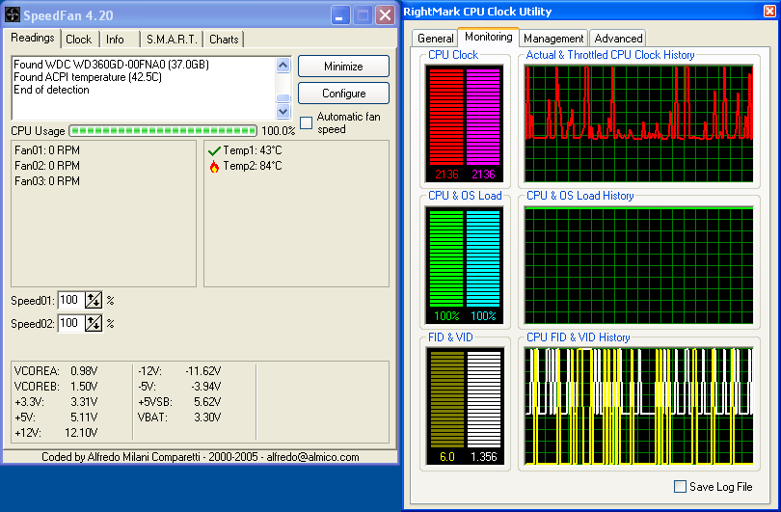Select the Info tab

click(115, 40)
